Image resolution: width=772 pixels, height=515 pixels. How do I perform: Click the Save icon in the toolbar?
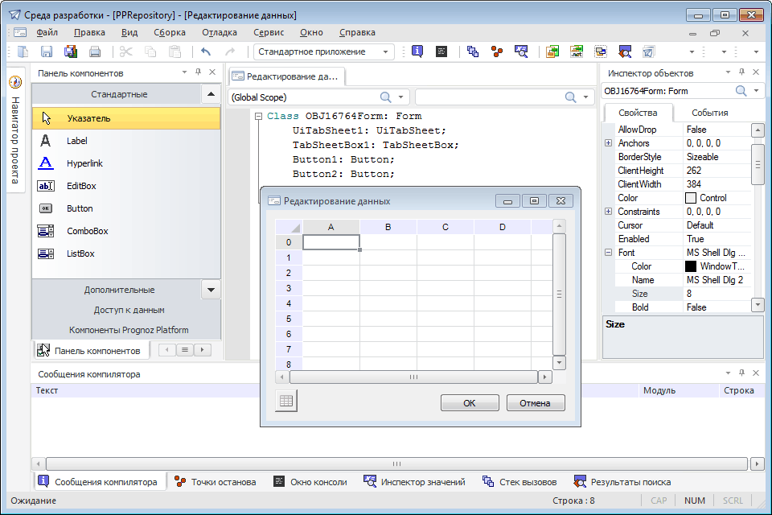pyautogui.click(x=47, y=51)
